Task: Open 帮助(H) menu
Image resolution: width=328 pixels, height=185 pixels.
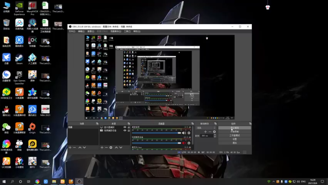Action: (137, 32)
